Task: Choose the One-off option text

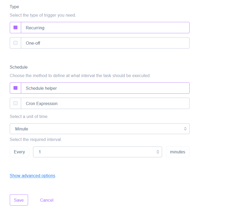Action: [x=33, y=43]
